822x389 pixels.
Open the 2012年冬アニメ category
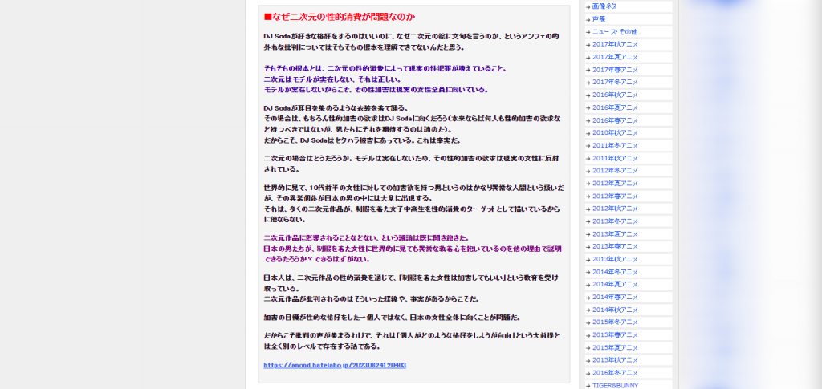click(x=615, y=171)
